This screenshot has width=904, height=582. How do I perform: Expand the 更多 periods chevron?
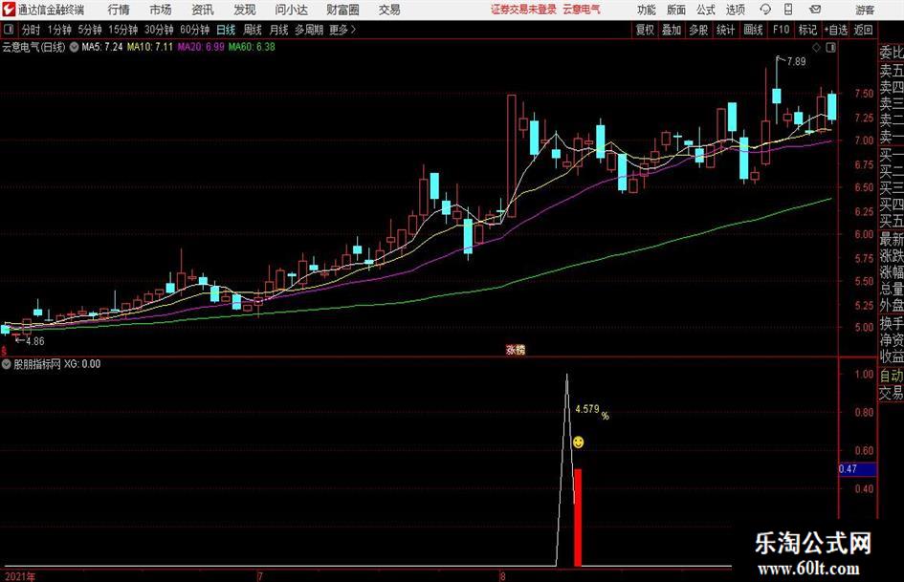click(x=343, y=30)
